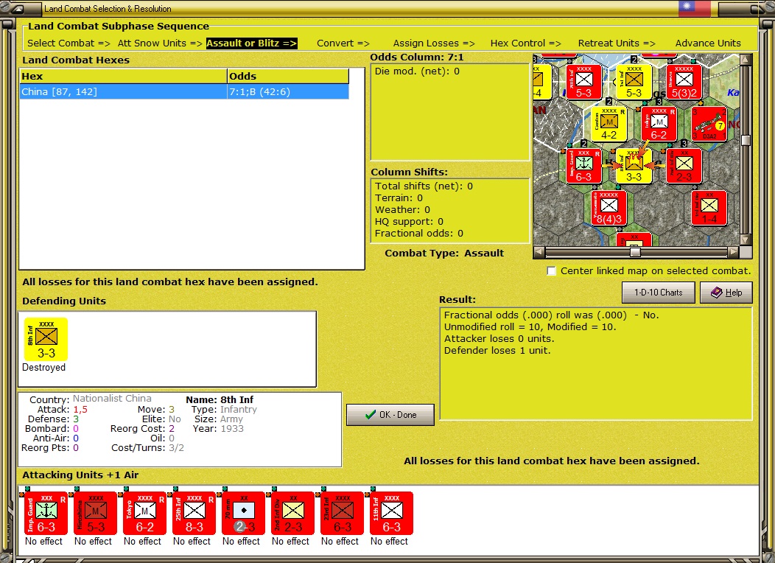The image size is (775, 563).
Task: Click the attacked yellow 3-3 counter on the map
Action: pyautogui.click(x=634, y=166)
